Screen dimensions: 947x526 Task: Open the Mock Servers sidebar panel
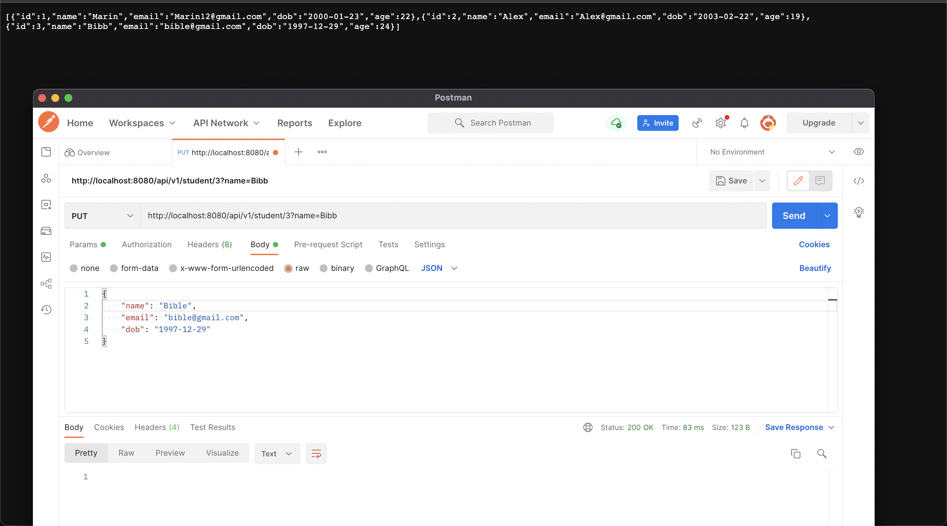click(46, 231)
